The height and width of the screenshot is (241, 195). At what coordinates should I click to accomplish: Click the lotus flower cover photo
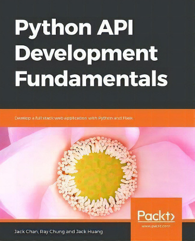97,173
